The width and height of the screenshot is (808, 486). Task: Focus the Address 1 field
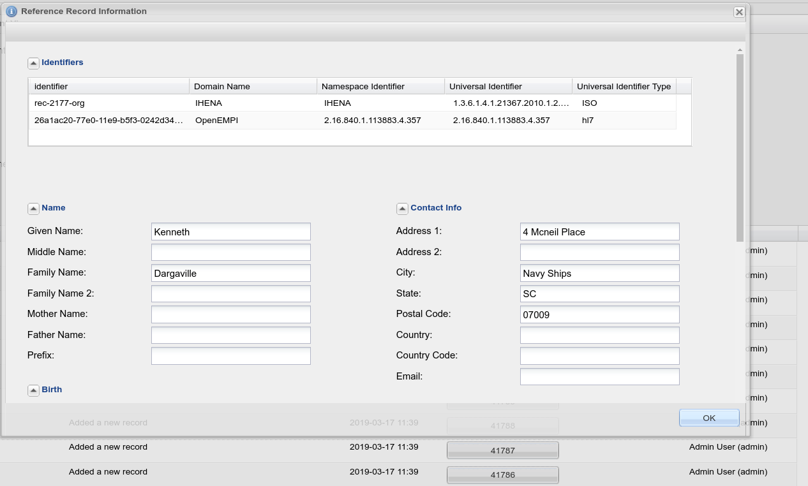(x=600, y=232)
